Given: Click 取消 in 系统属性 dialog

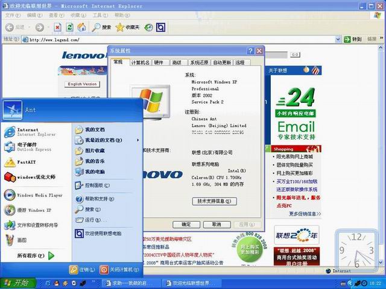Looking at the screenshot, I should click(x=217, y=225).
